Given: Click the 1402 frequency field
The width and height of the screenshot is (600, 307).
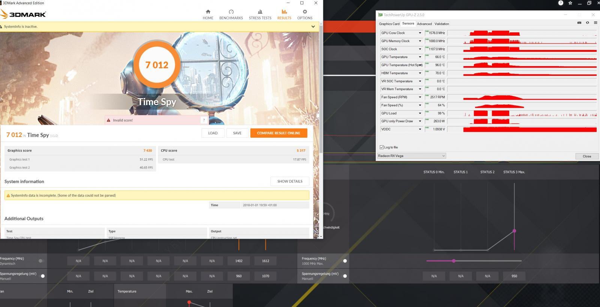Looking at the screenshot, I should [x=239, y=261].
